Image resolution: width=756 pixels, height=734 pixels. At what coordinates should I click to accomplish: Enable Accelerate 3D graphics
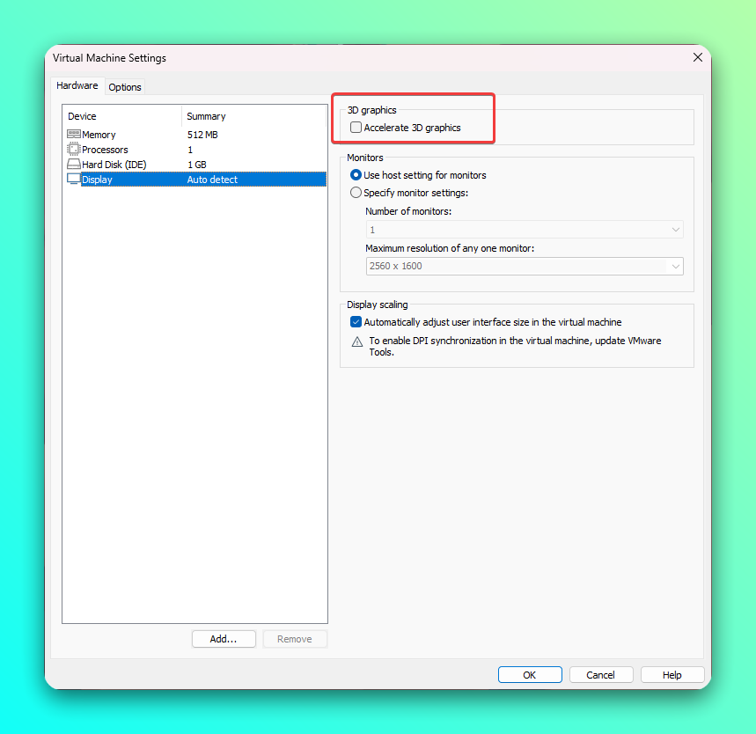click(356, 127)
